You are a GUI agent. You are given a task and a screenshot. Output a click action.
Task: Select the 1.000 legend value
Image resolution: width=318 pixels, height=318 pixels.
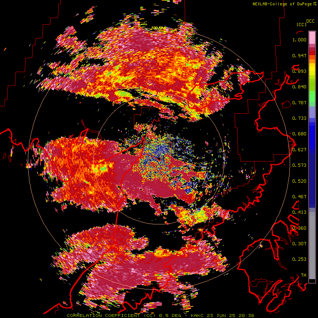tap(299, 40)
